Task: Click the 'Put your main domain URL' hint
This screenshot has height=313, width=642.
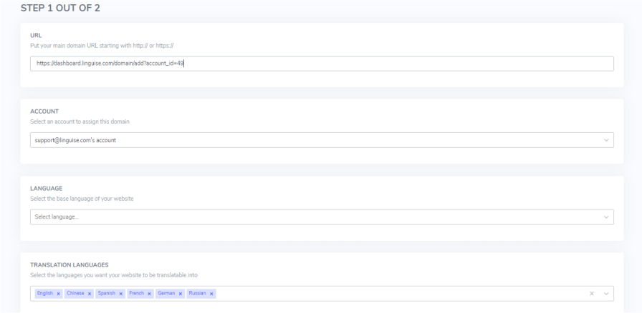Action: (x=102, y=46)
